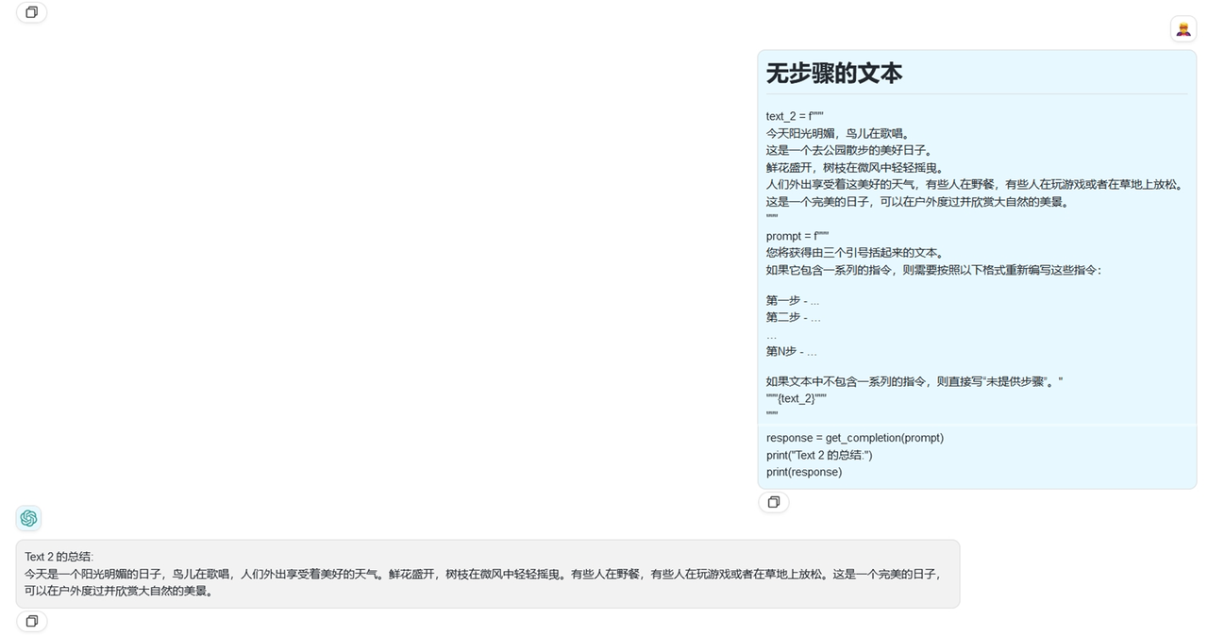Click the "第二步 - …" format line
The width and height of the screenshot is (1208, 636).
793,317
